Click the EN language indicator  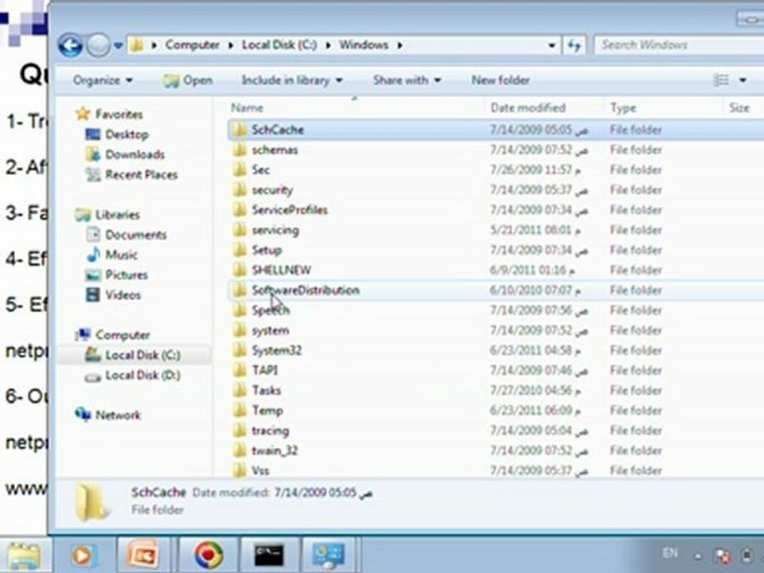tap(670, 553)
